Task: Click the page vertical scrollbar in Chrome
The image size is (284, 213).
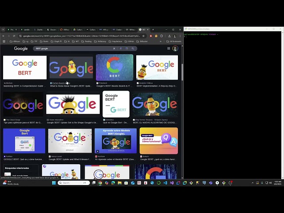Action: coord(182,72)
